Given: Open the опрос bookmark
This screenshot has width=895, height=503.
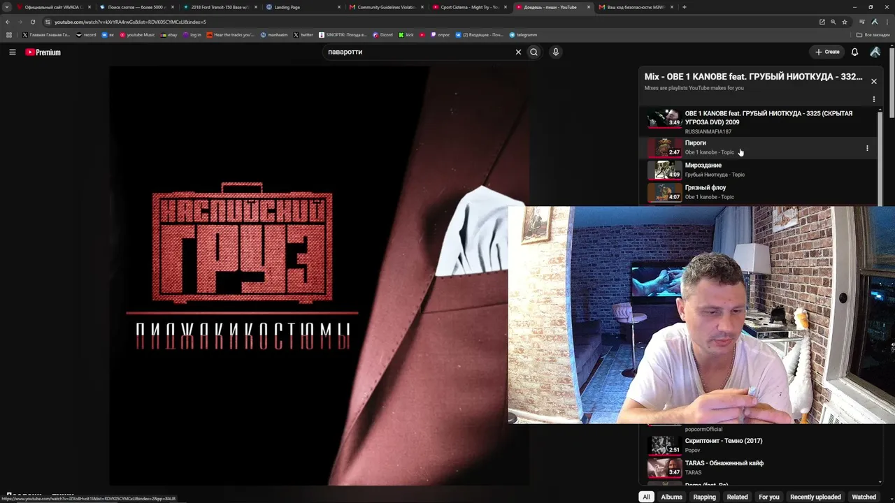Looking at the screenshot, I should pyautogui.click(x=440, y=35).
